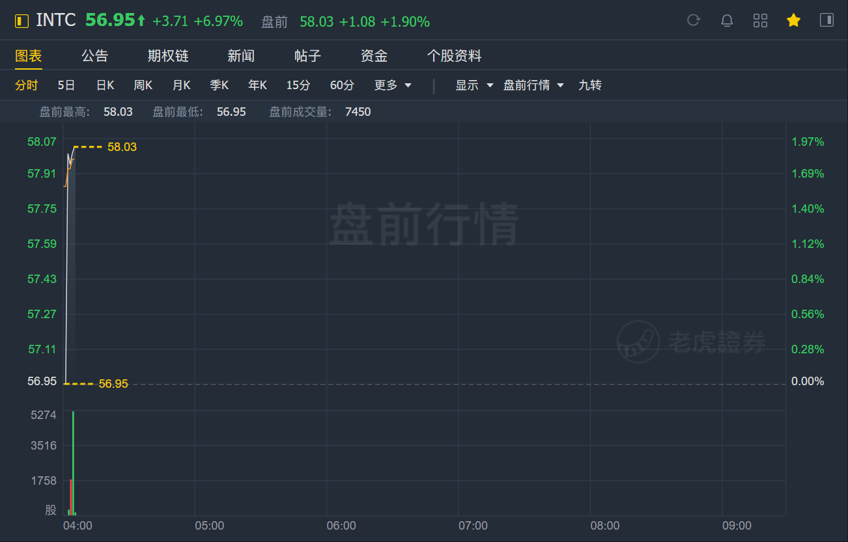Switch to the 图表 tab

point(29,56)
